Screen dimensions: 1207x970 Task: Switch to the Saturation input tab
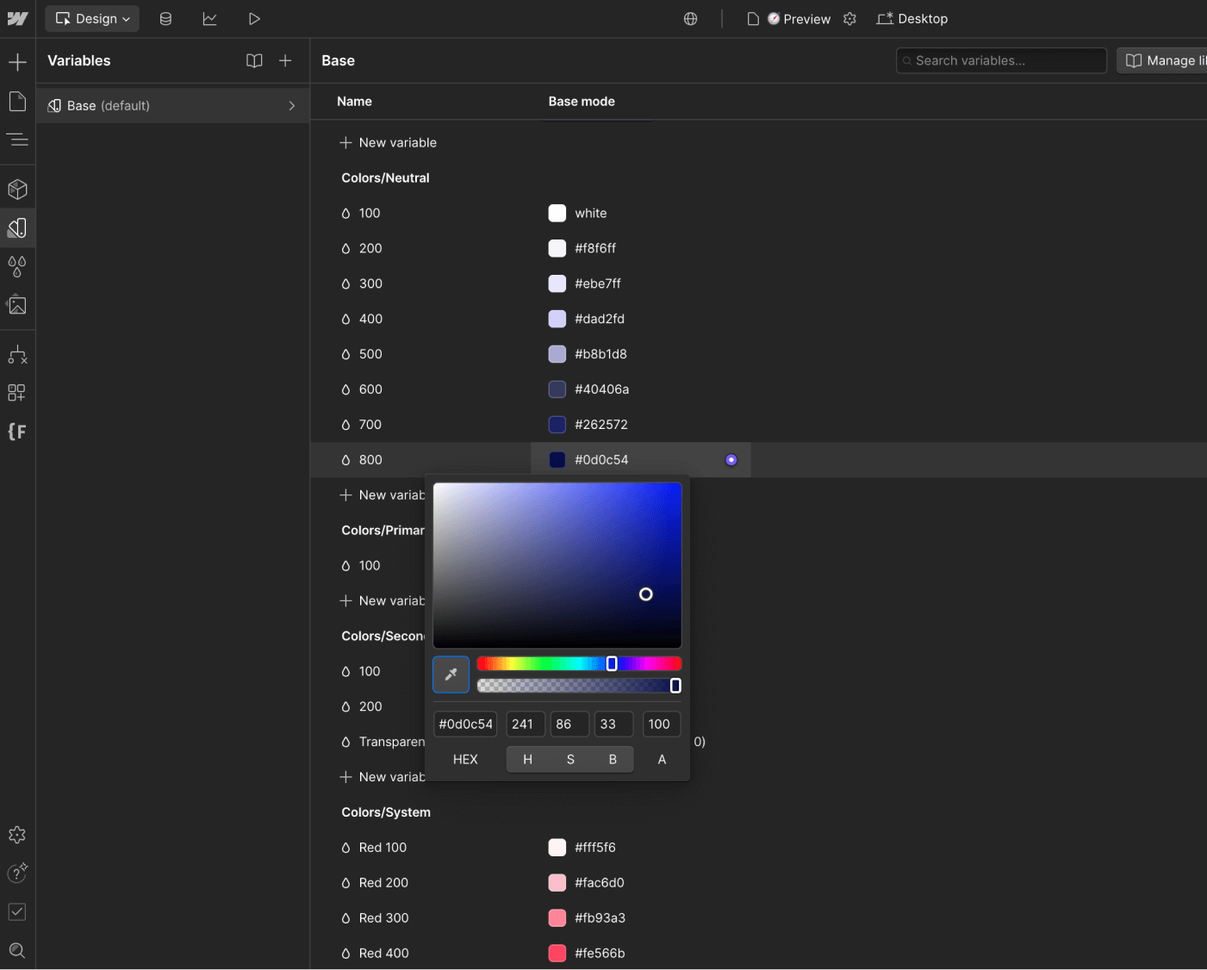click(569, 759)
